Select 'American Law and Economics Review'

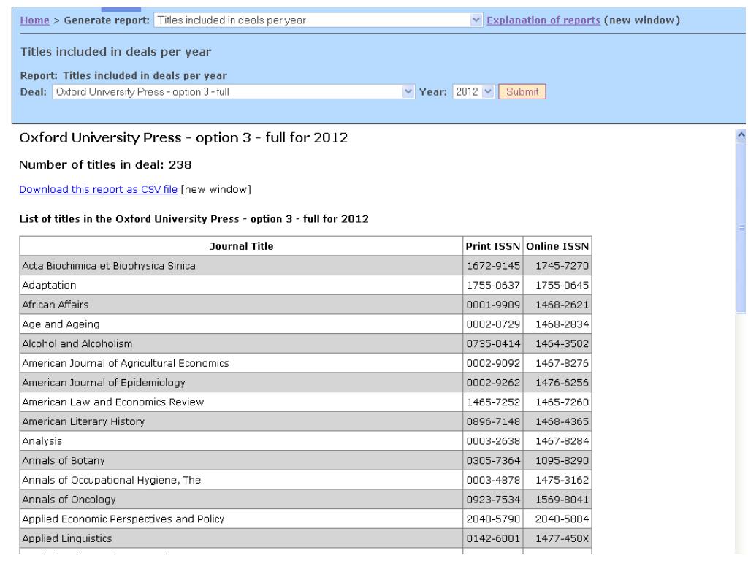113,402
